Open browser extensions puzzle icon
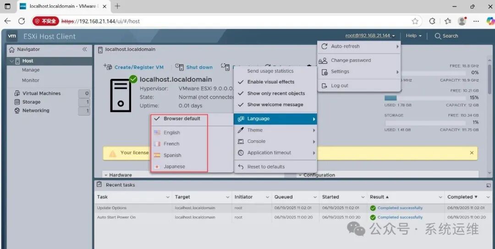Image resolution: width=495 pixels, height=249 pixels. 432,21
